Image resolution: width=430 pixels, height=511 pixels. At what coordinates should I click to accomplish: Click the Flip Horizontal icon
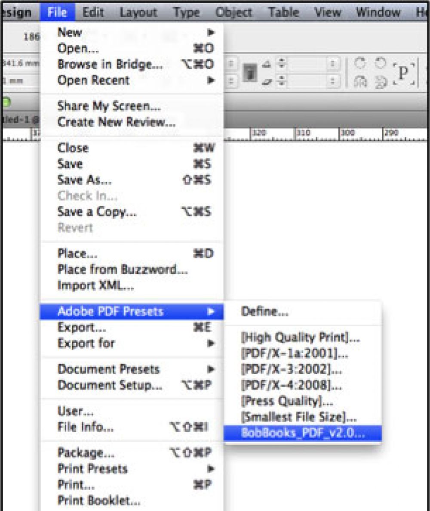coord(360,82)
